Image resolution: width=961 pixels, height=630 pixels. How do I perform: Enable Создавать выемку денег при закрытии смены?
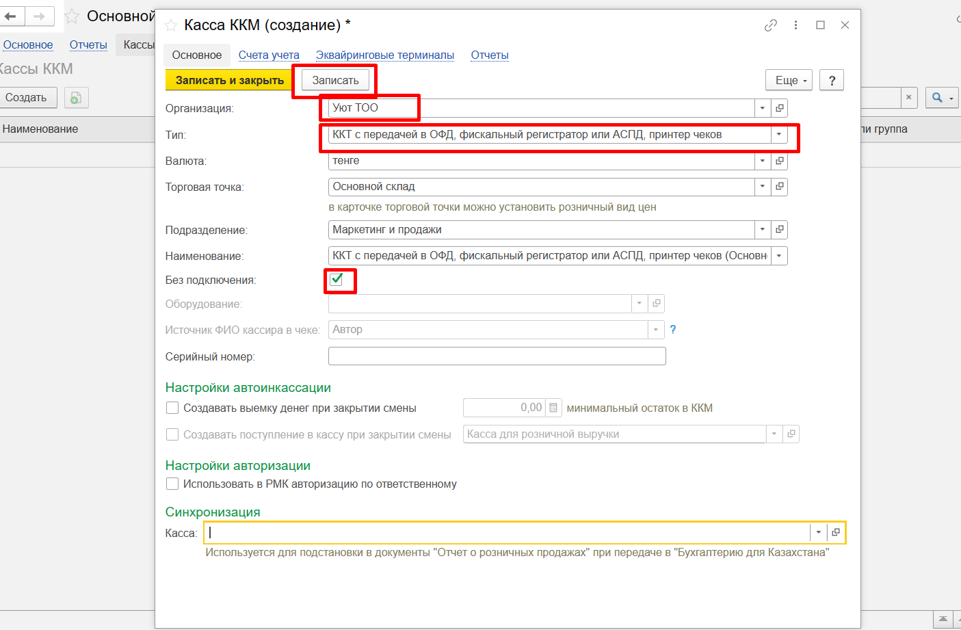point(172,408)
